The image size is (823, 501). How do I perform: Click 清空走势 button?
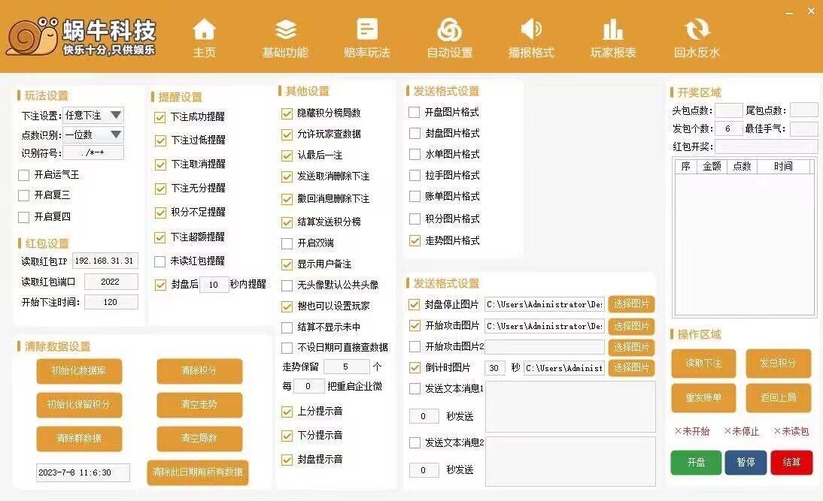click(x=199, y=405)
